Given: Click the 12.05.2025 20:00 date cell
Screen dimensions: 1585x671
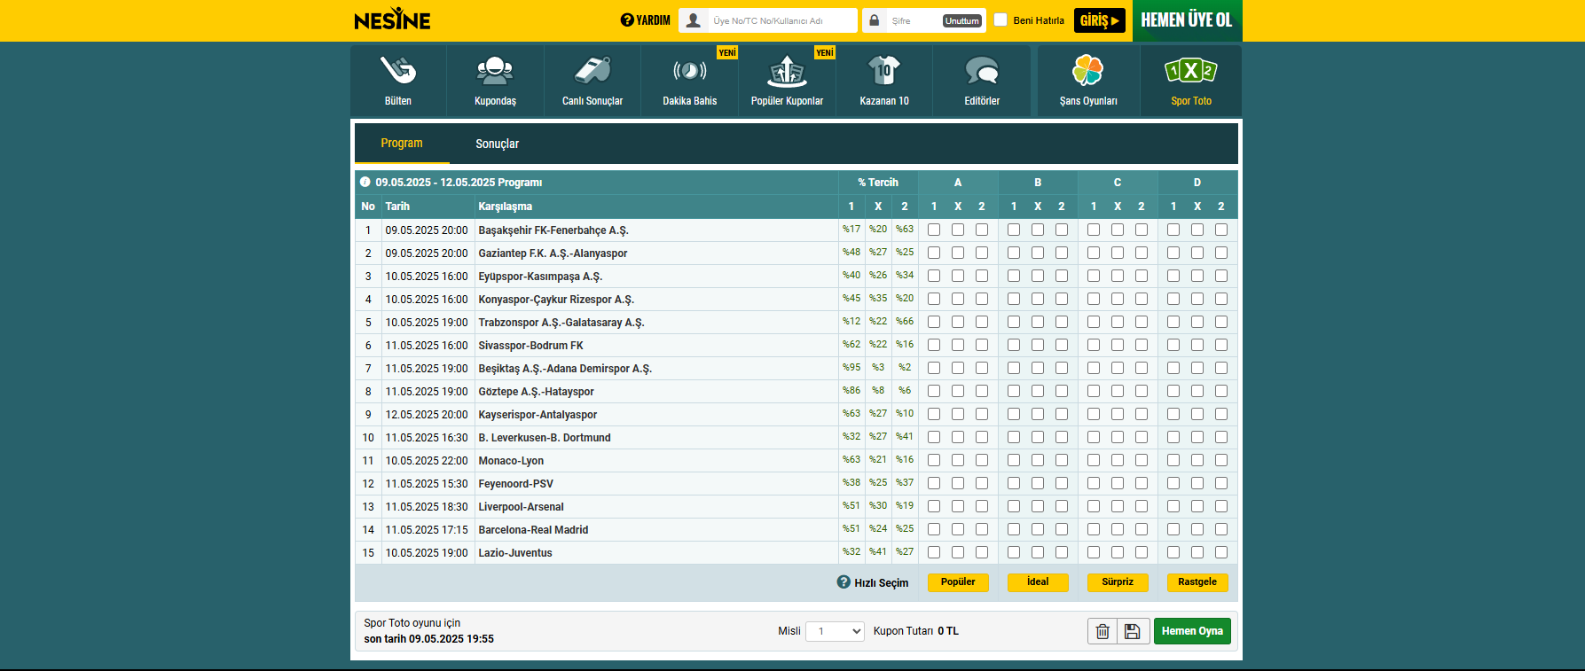Looking at the screenshot, I should 427,415.
